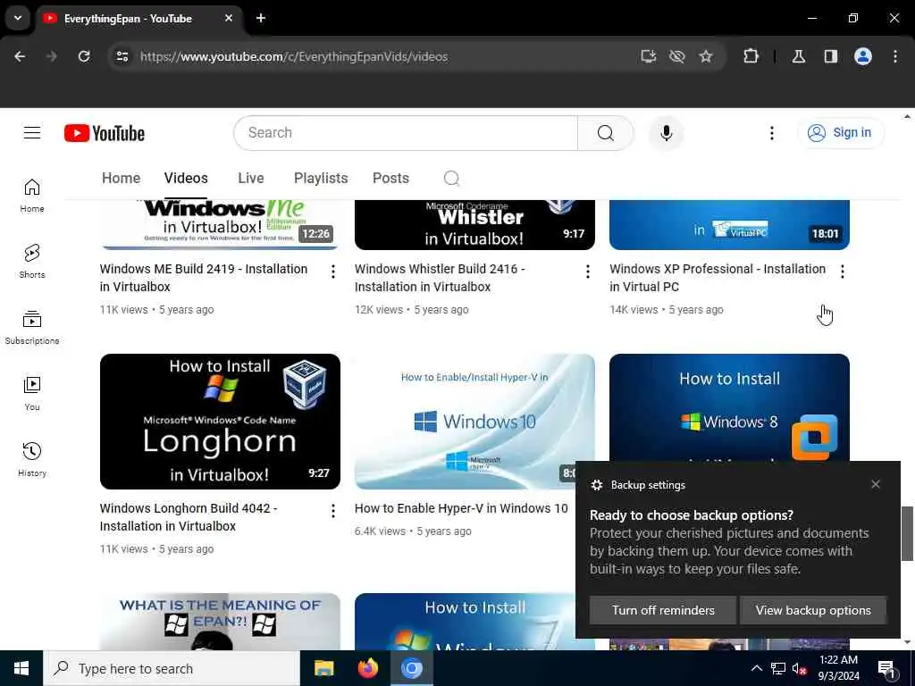Toggle the browser side panel

click(x=830, y=56)
